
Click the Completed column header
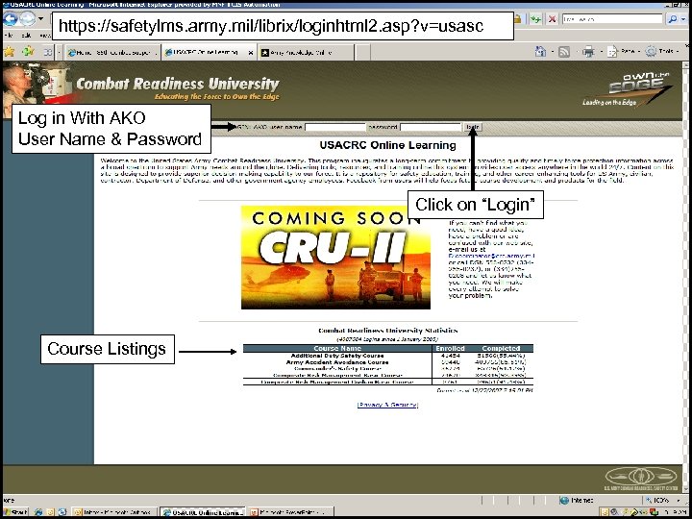pyautogui.click(x=501, y=349)
